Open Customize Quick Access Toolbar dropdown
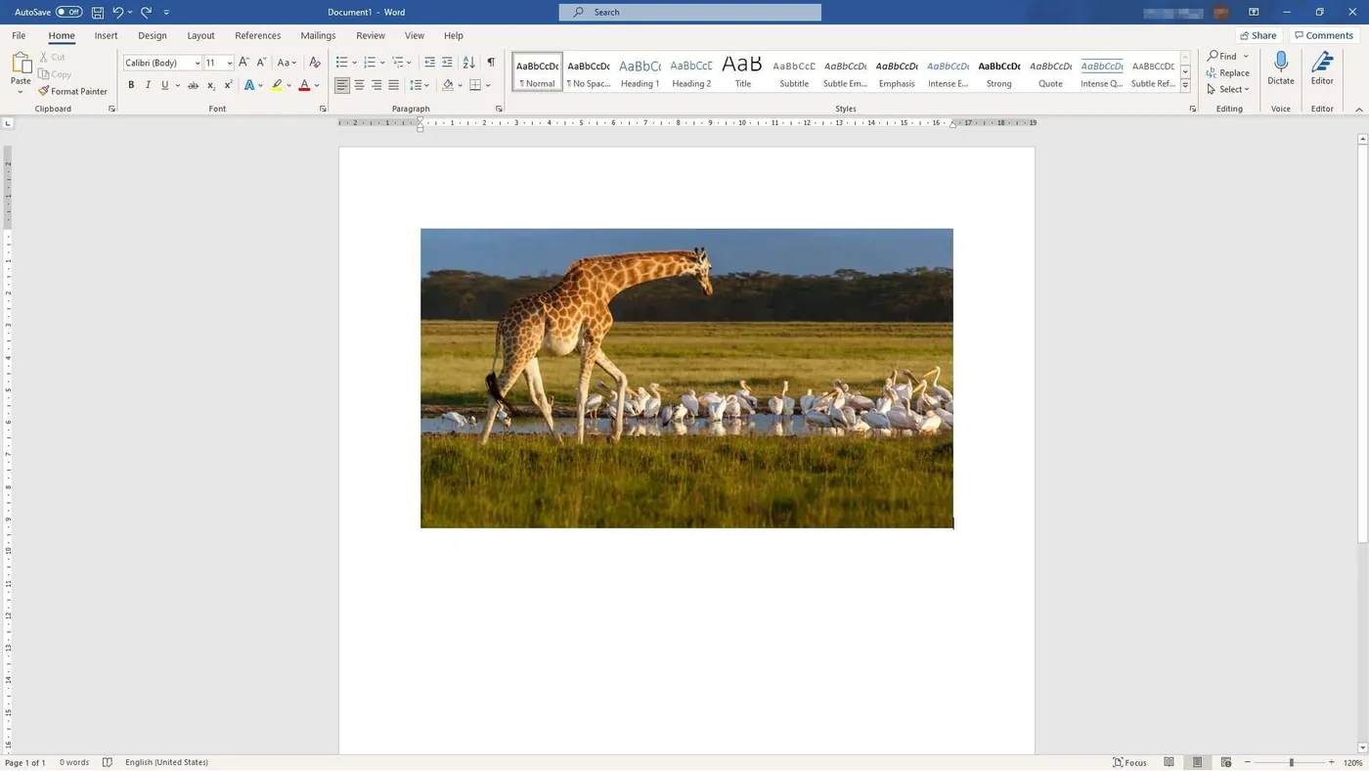 tap(166, 12)
